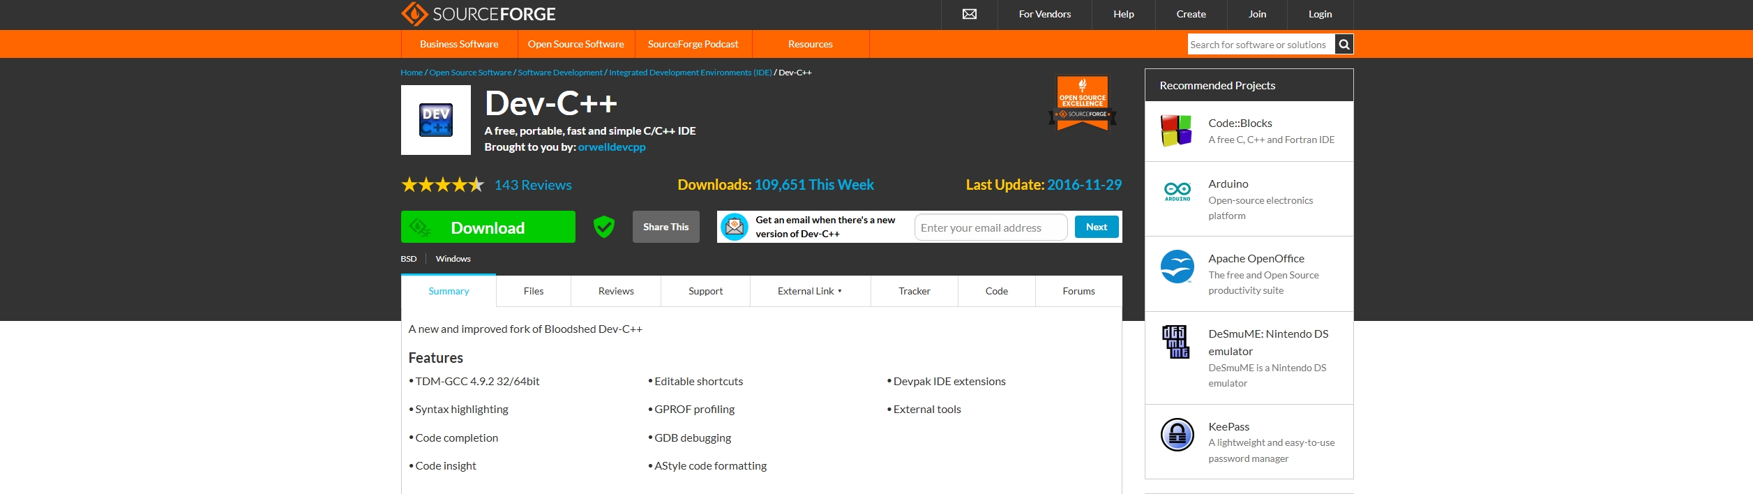This screenshot has height=494, width=1753.
Task: Switch to the Reviews tab
Action: [x=616, y=291]
